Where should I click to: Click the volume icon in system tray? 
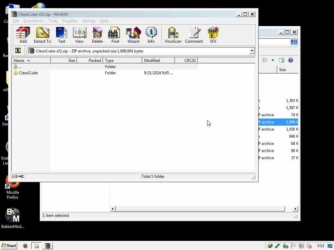click(309, 246)
